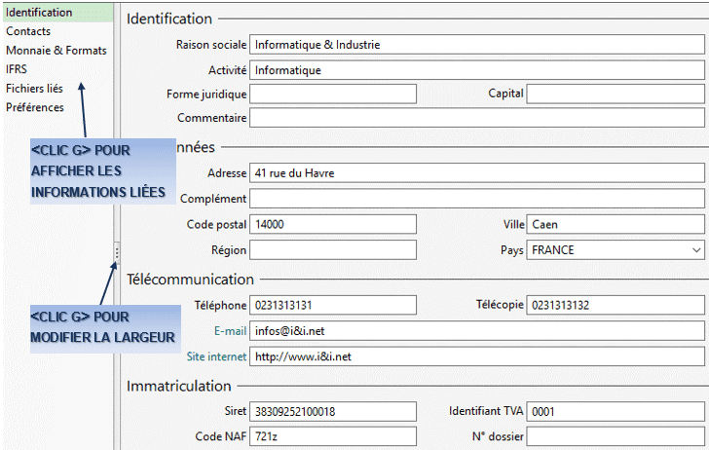Click the Adresse field
709x450 pixels.
[477, 172]
